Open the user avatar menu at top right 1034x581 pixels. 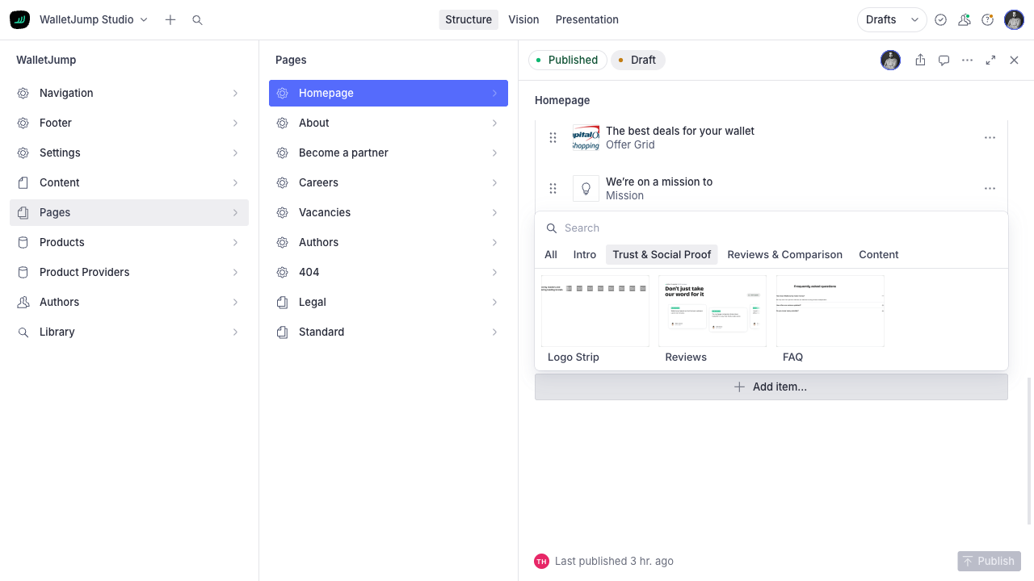click(1014, 19)
